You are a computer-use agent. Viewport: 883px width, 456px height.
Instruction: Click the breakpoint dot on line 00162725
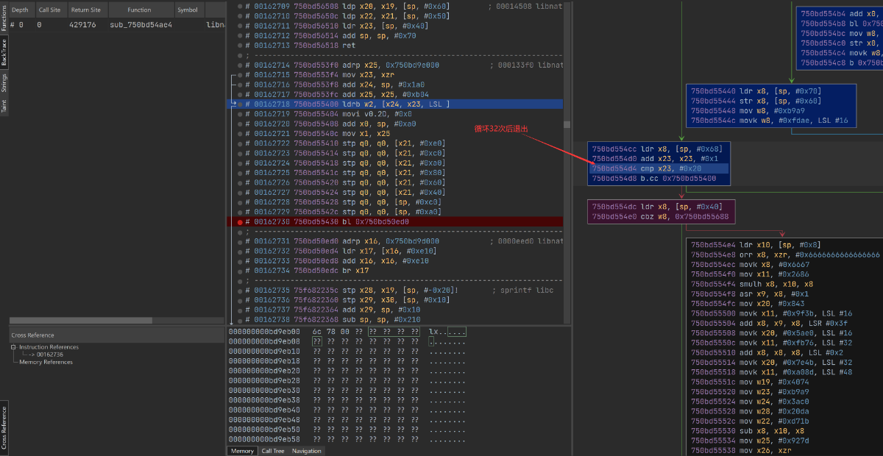[x=239, y=173]
